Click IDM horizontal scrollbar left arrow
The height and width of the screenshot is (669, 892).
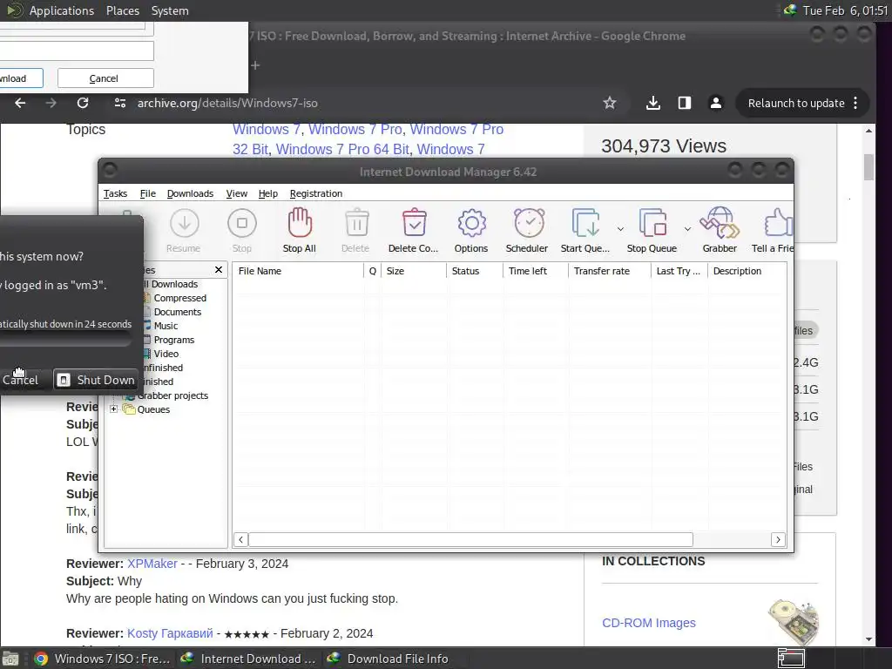point(240,539)
